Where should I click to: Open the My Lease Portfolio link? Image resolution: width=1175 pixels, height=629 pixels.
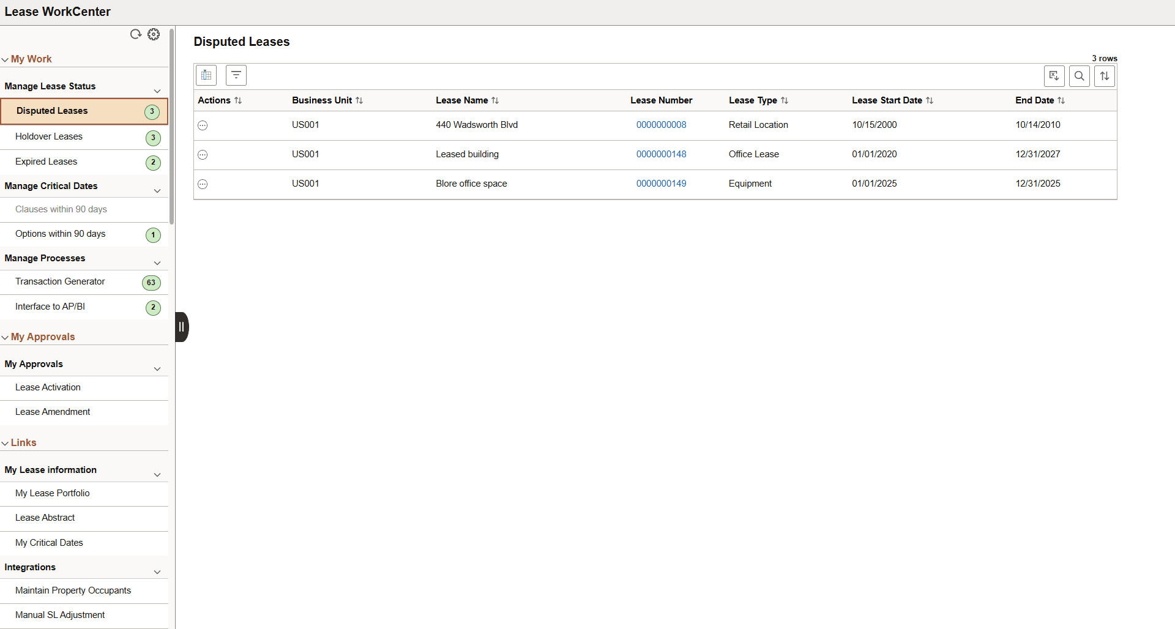53,493
